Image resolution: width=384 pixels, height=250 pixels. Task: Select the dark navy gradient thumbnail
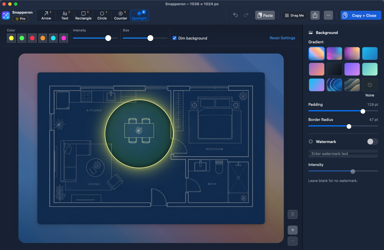point(334,69)
